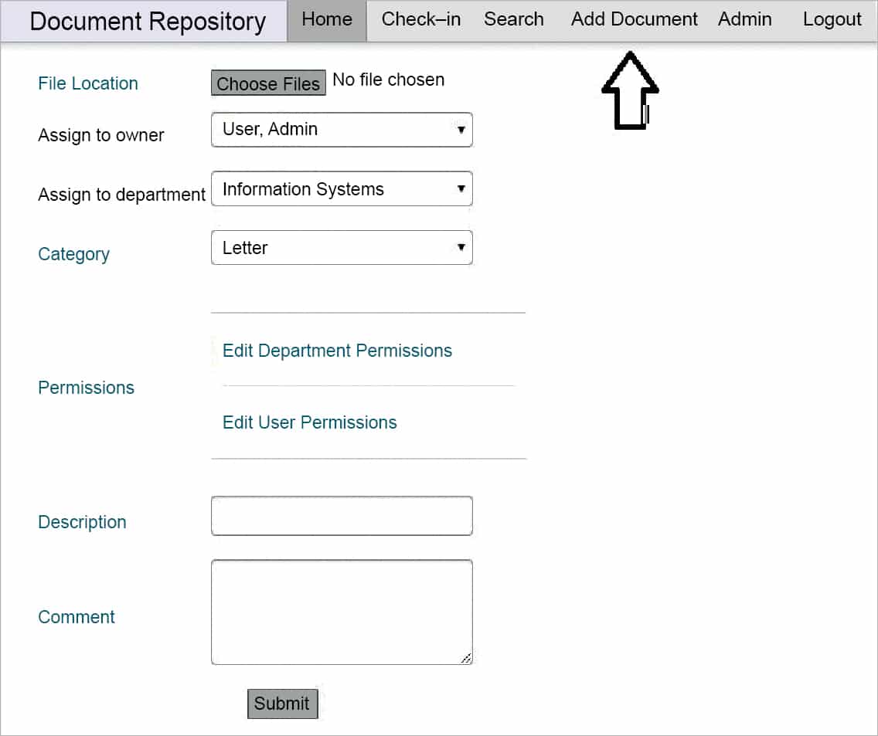Open Search in the navigation bar
The width and height of the screenshot is (878, 736).
513,20
